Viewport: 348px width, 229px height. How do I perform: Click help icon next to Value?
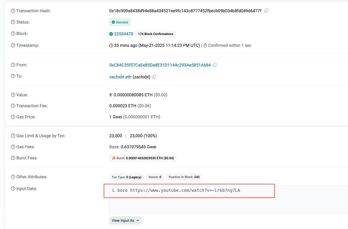(13, 95)
